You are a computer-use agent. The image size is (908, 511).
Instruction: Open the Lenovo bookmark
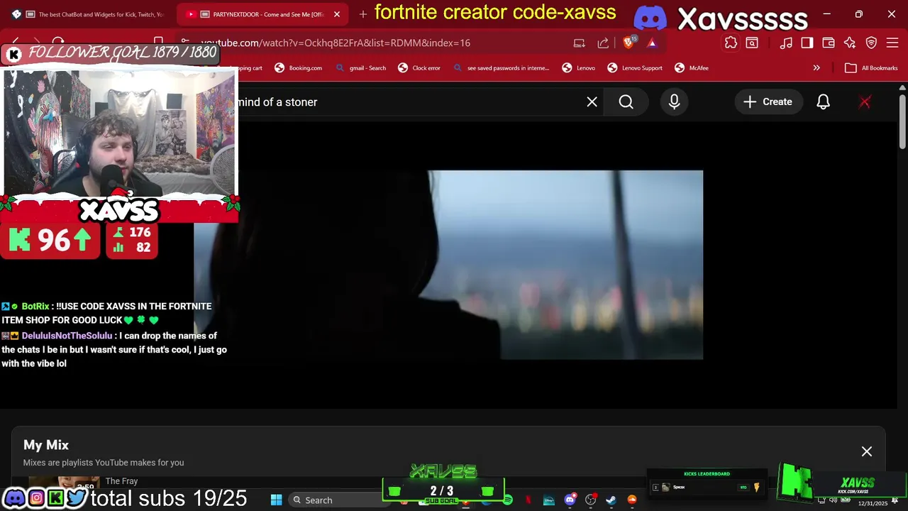(578, 67)
